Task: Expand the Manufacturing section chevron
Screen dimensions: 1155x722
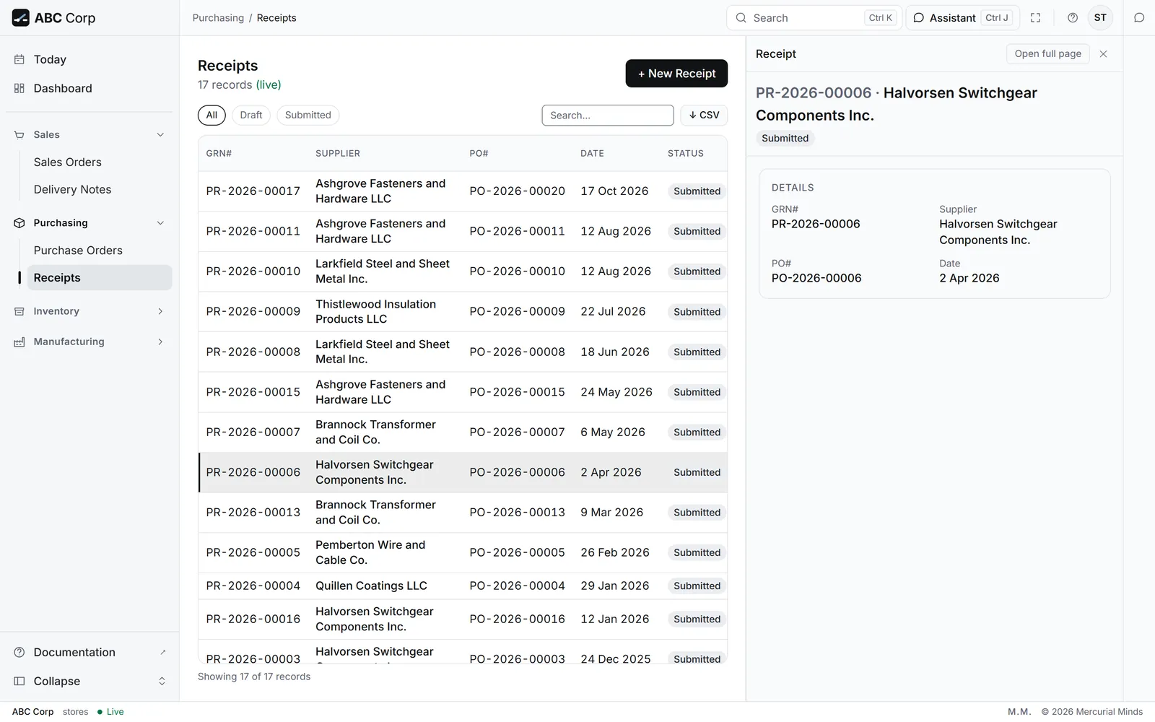Action: click(160, 342)
